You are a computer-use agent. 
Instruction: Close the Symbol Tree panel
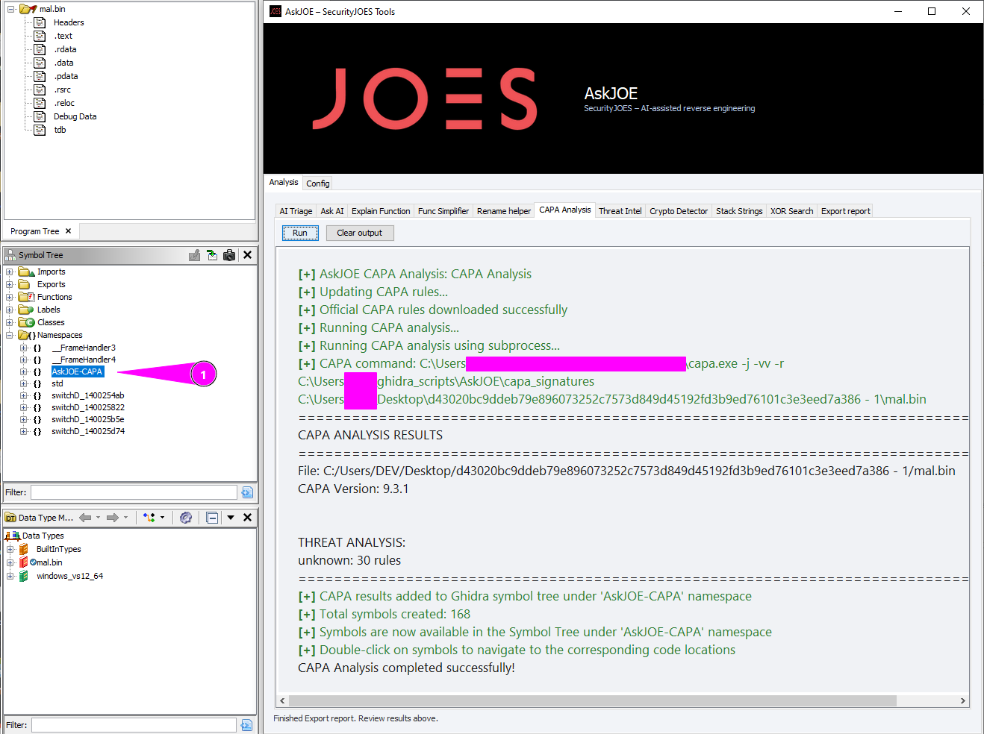248,255
